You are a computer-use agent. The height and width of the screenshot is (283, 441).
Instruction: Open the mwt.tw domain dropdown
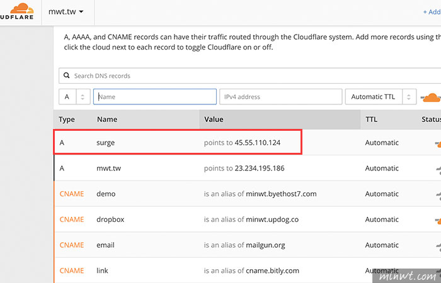tap(66, 12)
